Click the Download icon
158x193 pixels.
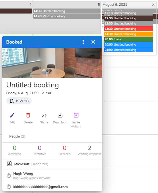(60, 115)
